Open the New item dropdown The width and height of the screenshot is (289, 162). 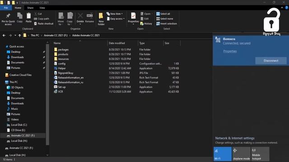(x=114, y=14)
